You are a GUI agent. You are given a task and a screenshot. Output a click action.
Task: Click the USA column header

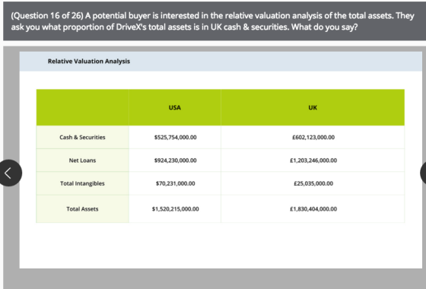[175, 107]
